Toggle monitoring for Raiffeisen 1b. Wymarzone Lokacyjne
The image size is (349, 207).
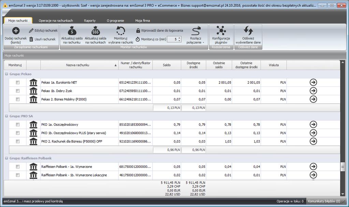(18, 175)
